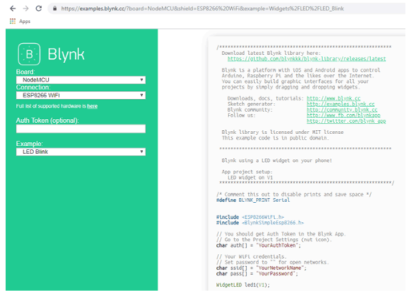
Task: Click the padlock icon in the address bar
Action: [54, 9]
